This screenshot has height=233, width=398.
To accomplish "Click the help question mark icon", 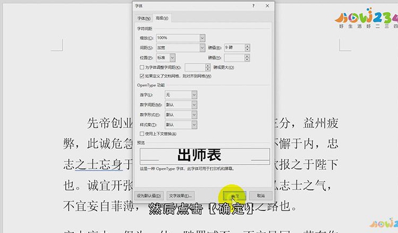I will pos(253,5).
